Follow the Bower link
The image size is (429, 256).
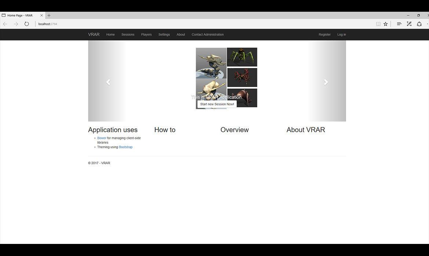(102, 138)
